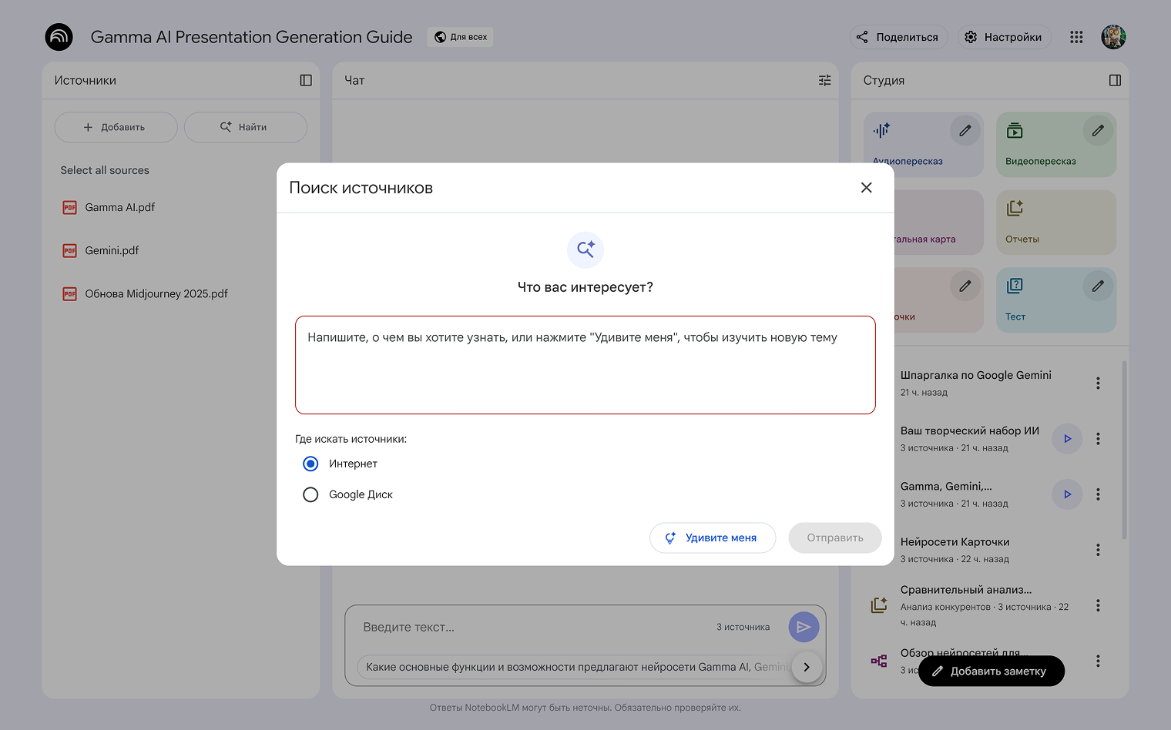
Task: Select the Google Диск radio option
Action: pos(310,494)
